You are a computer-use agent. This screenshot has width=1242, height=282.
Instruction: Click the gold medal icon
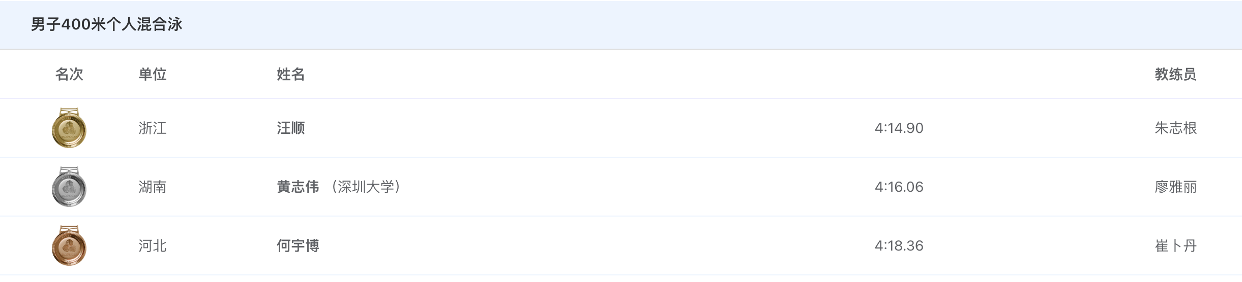pyautogui.click(x=69, y=128)
